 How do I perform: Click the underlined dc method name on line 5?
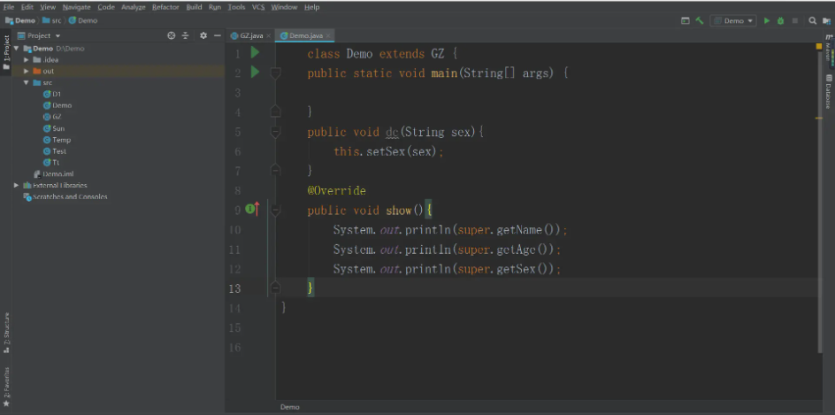pos(393,132)
